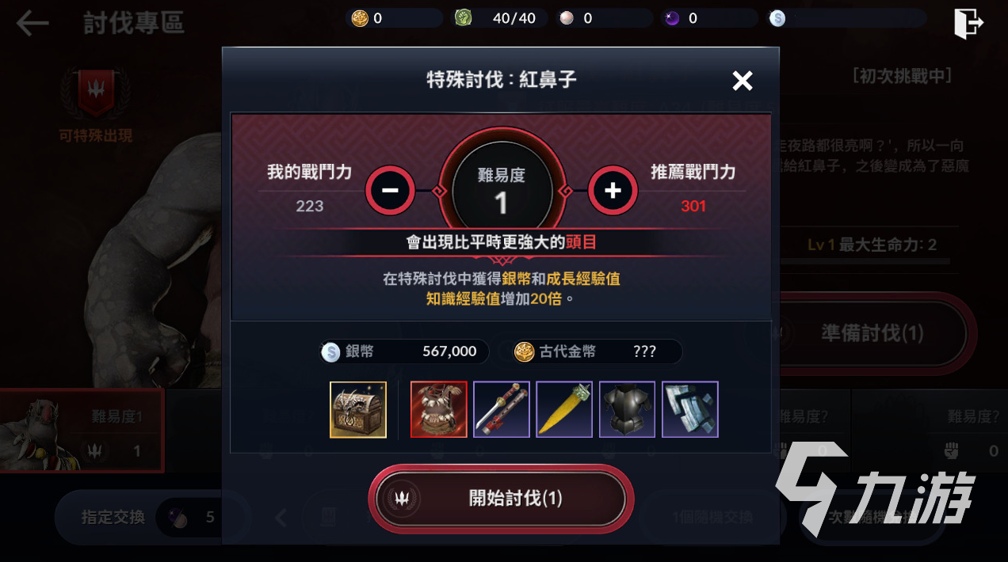Image resolution: width=1008 pixels, height=562 pixels.
Task: Increase difficulty with the plus button
Action: [x=613, y=189]
